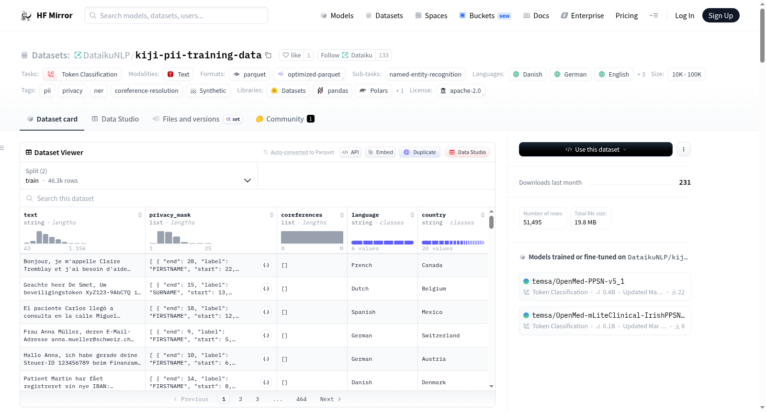Go to page 464 of the table

point(302,399)
